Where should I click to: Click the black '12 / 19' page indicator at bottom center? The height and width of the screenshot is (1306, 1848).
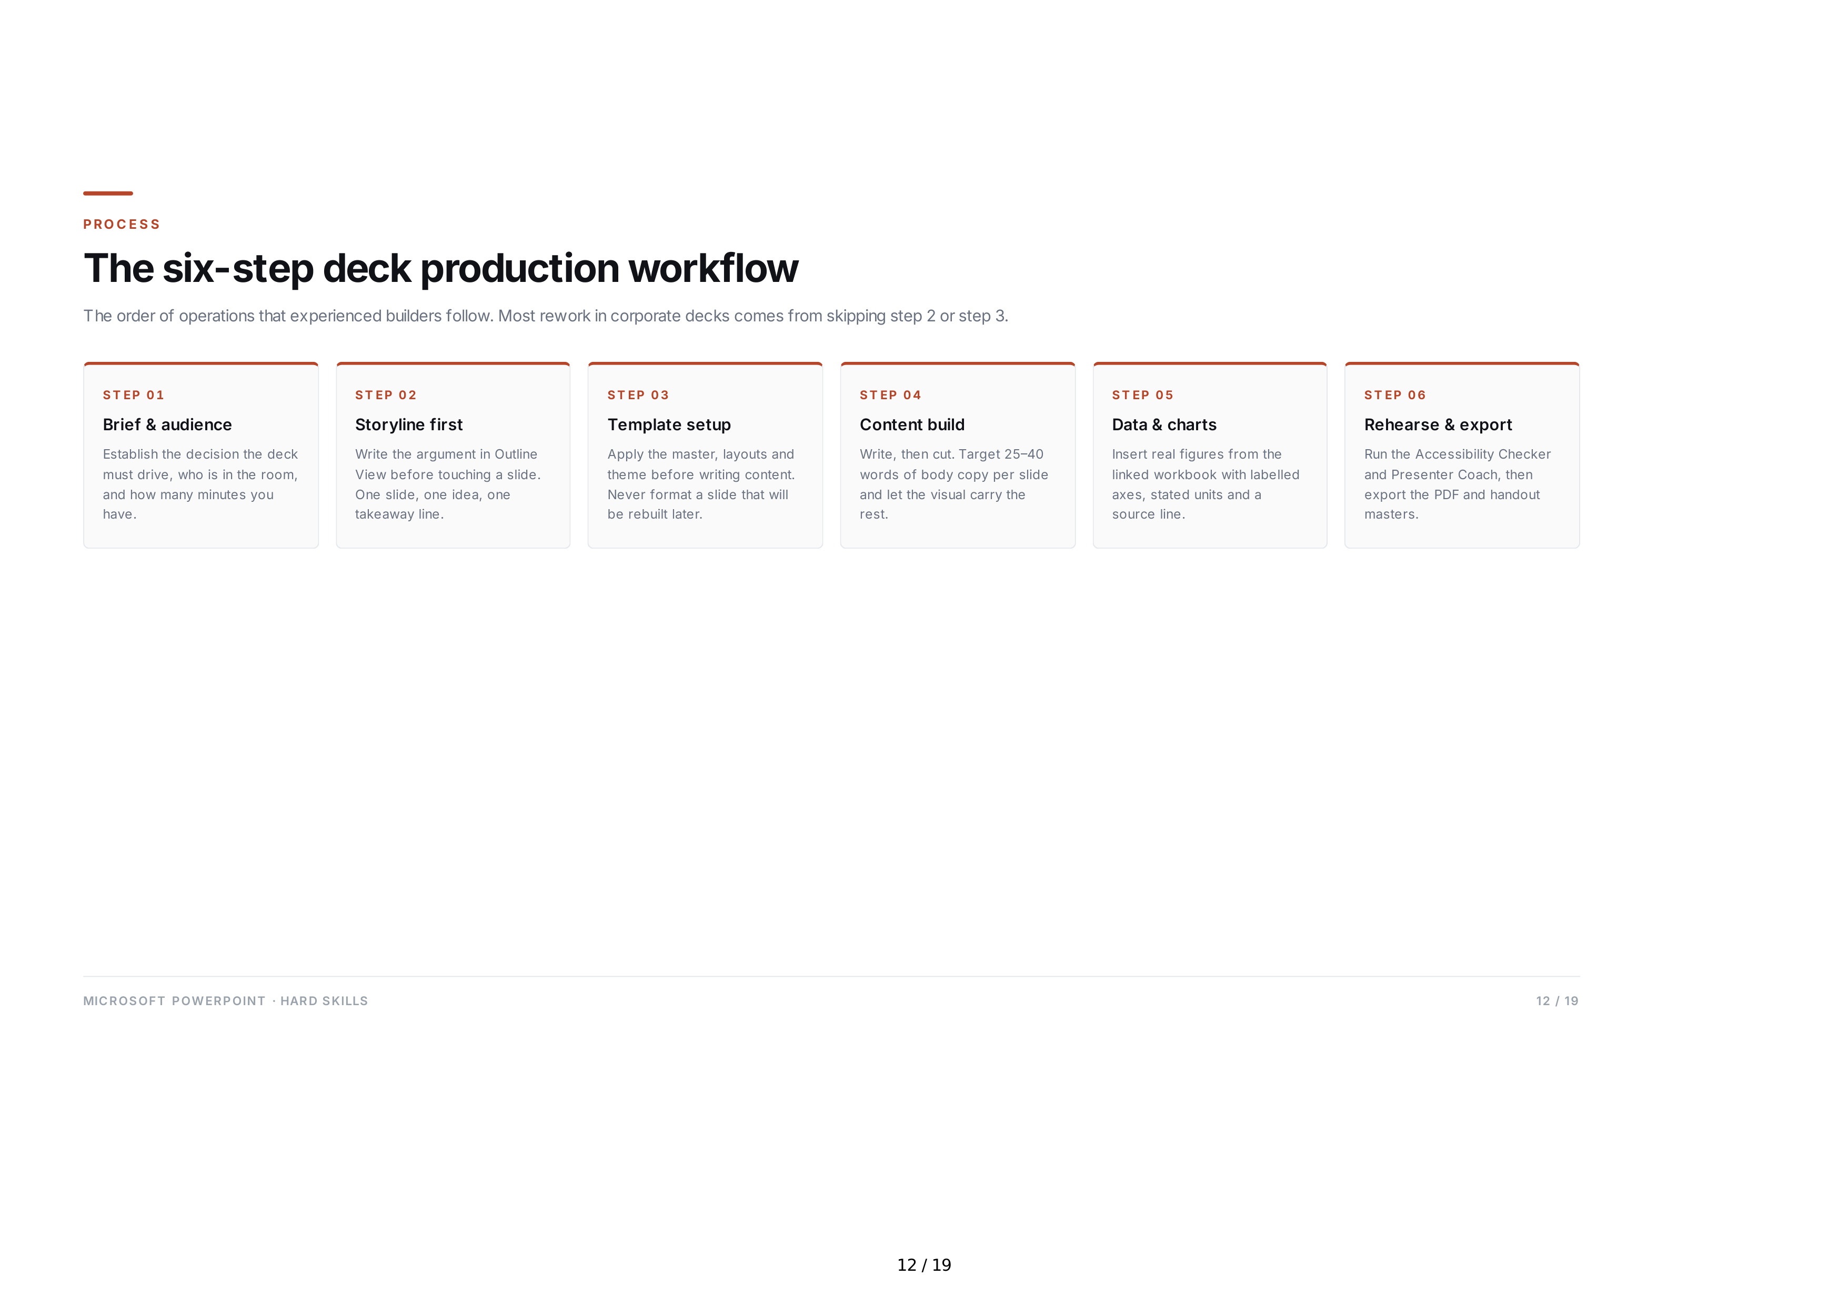(924, 1265)
